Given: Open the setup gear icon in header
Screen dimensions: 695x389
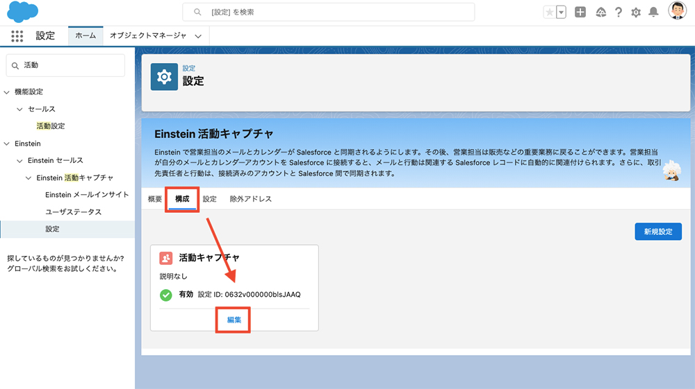Looking at the screenshot, I should (636, 12).
